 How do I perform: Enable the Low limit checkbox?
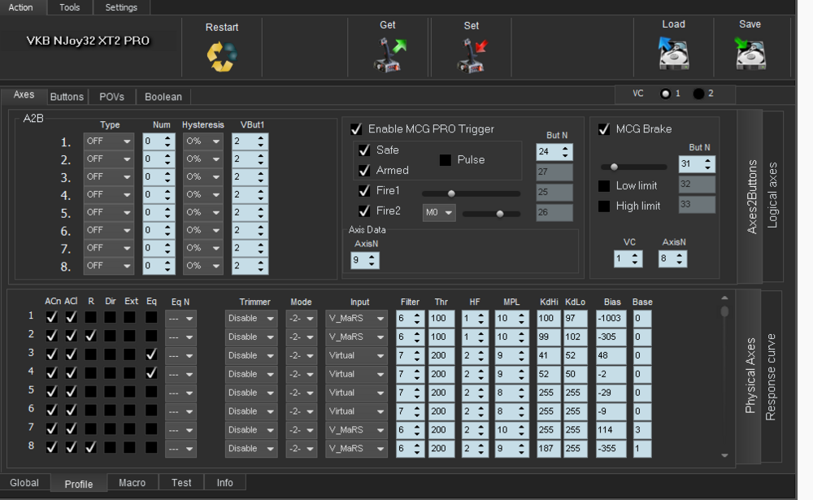603,185
